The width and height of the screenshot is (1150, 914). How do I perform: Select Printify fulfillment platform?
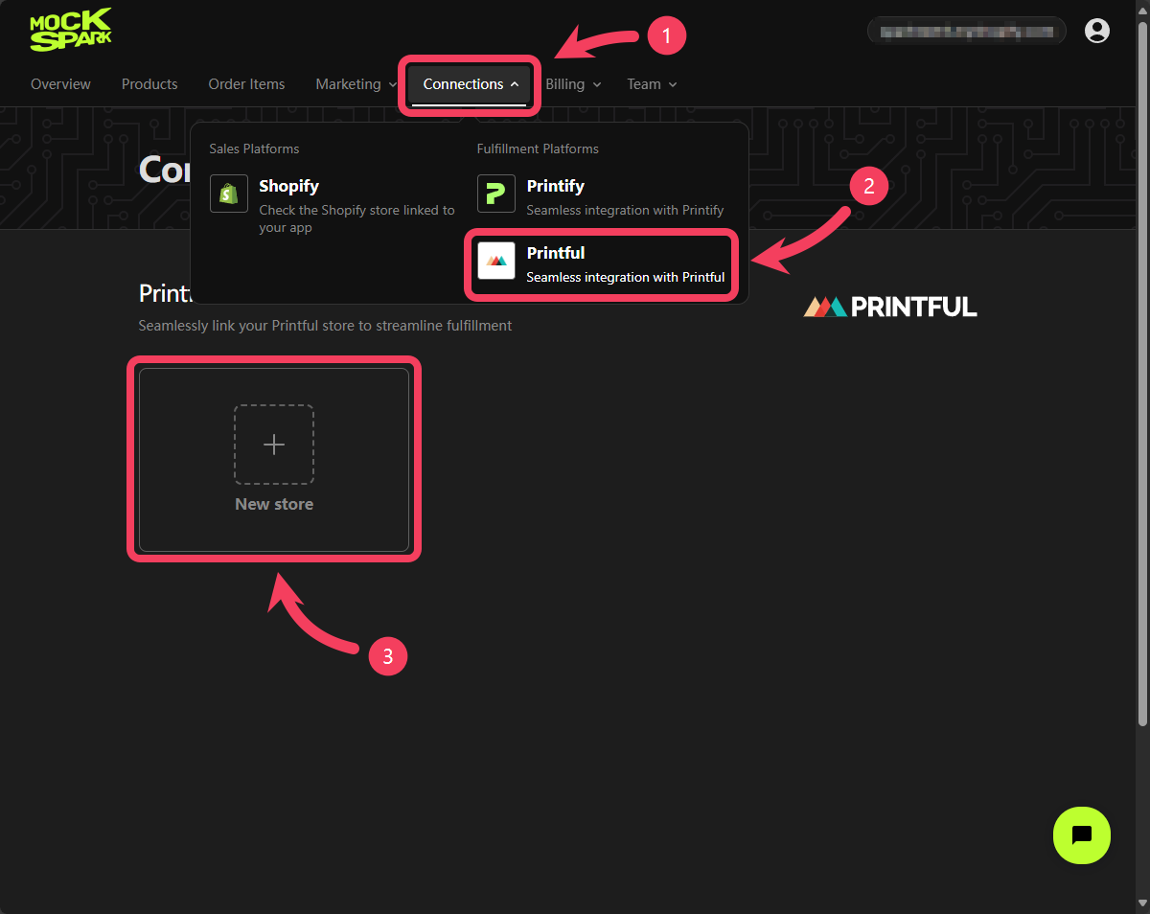603,195
